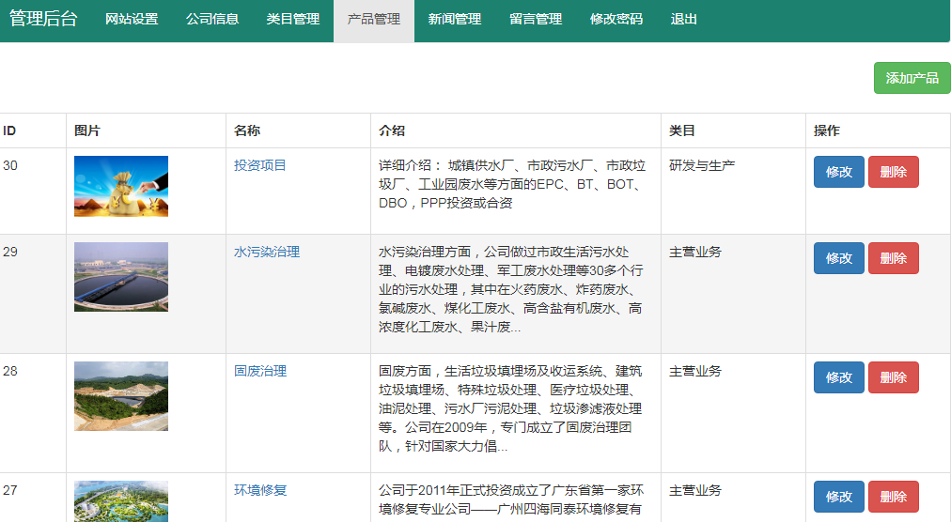Open the 固废治理 product link

[x=260, y=371]
